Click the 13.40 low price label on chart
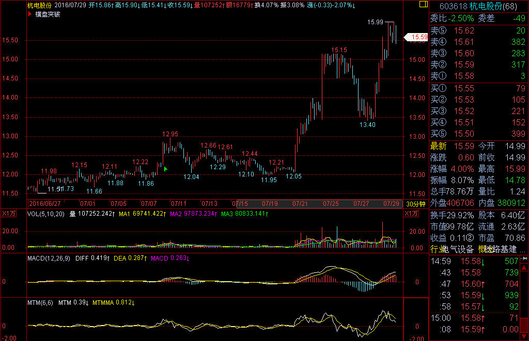The image size is (529, 341). point(367,125)
